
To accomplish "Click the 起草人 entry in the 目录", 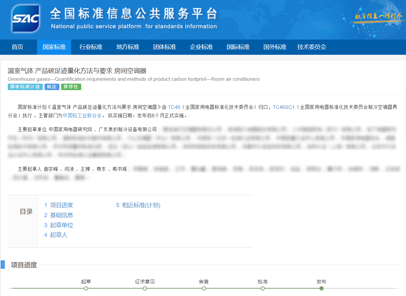I will (59, 235).
